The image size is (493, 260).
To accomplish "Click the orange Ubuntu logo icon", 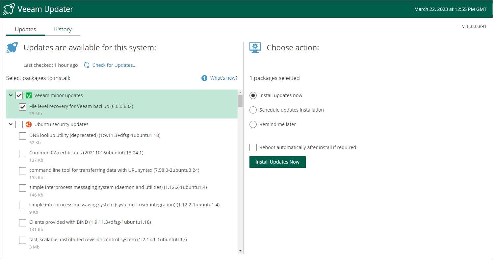I will click(x=29, y=124).
